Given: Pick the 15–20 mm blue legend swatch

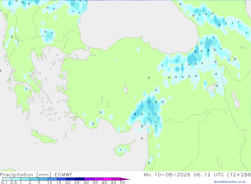Looking at the screenshot, I should (x=62, y=179).
